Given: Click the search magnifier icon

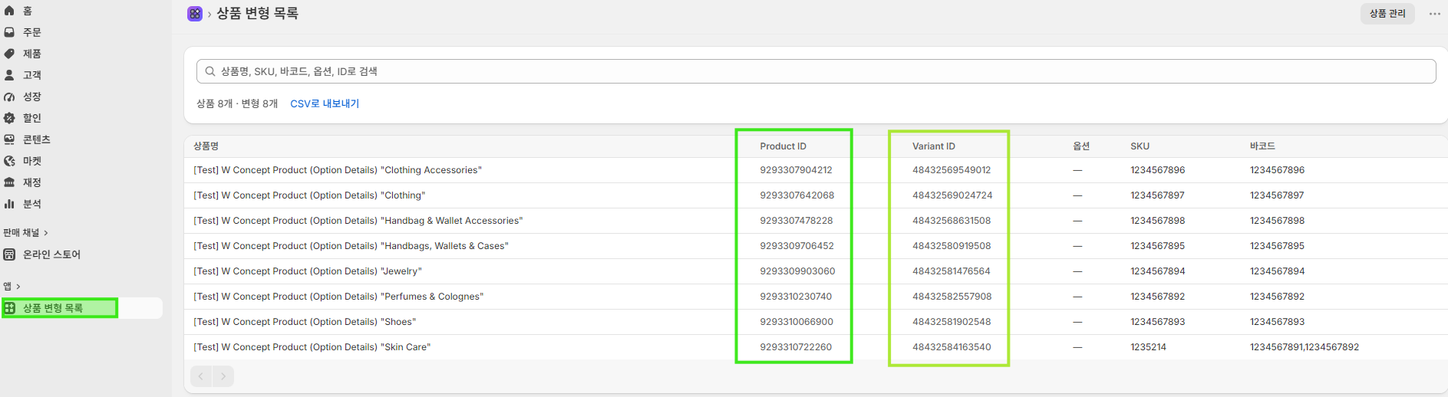Looking at the screenshot, I should tap(209, 71).
